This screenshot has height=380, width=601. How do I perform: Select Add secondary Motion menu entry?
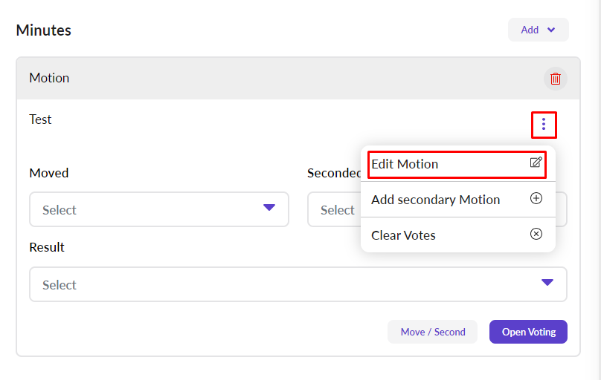point(436,200)
